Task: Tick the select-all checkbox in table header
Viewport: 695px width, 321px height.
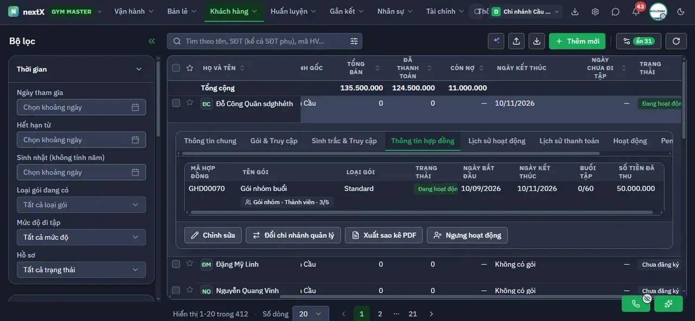Action: (x=176, y=68)
